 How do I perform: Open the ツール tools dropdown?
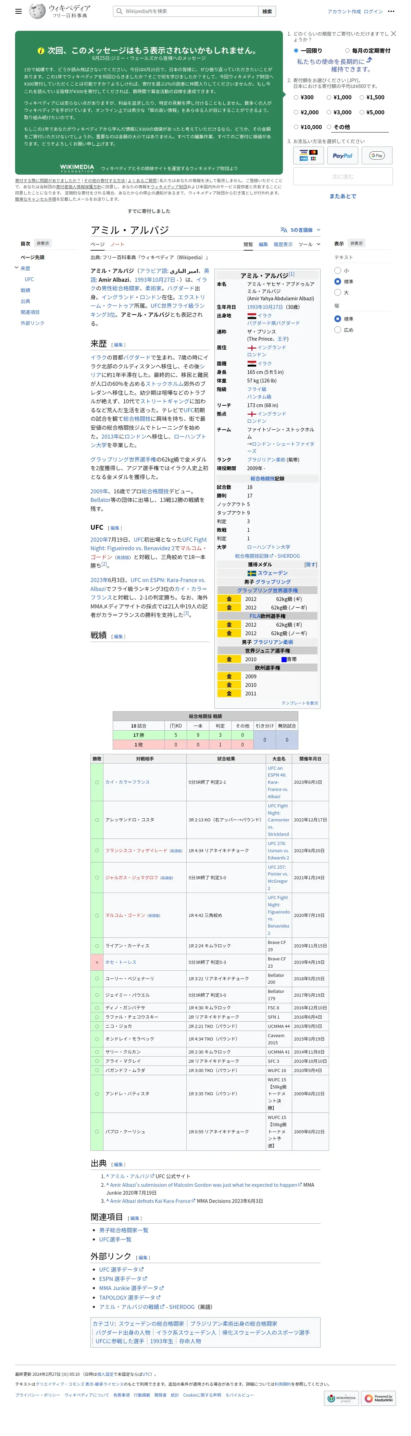(x=310, y=244)
